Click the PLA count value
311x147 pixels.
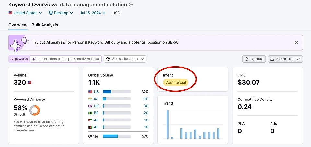(x=240, y=131)
